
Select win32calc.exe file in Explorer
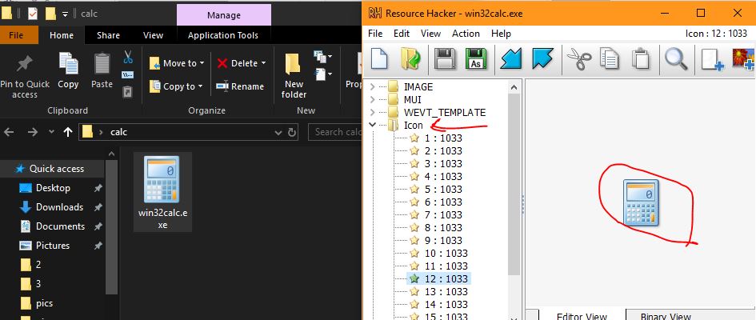tap(162, 192)
